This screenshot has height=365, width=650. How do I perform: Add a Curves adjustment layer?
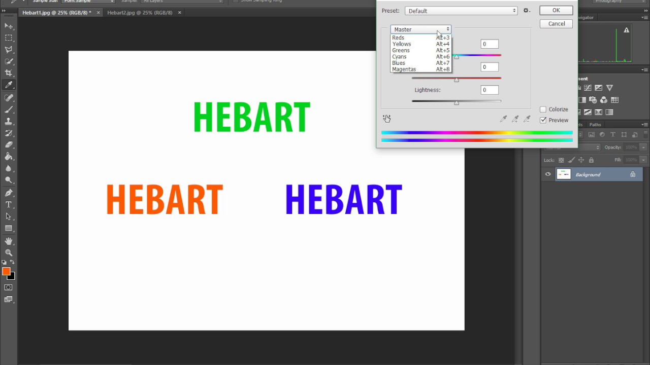[588, 88]
